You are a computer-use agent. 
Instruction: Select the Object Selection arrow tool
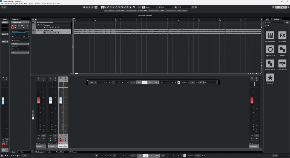[x=102, y=7]
